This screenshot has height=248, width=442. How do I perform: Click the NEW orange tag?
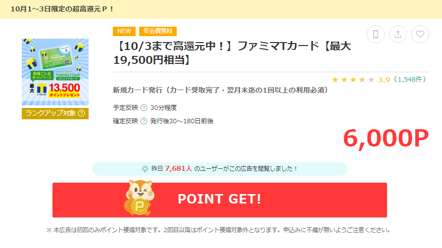[124, 31]
